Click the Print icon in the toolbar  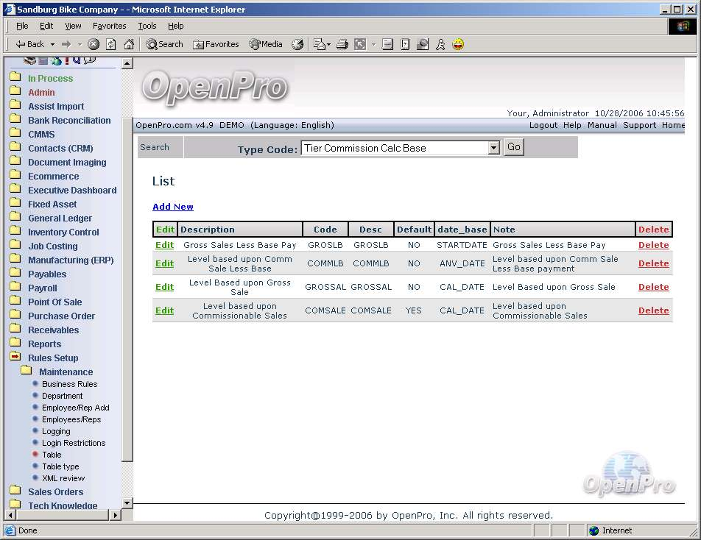click(342, 44)
